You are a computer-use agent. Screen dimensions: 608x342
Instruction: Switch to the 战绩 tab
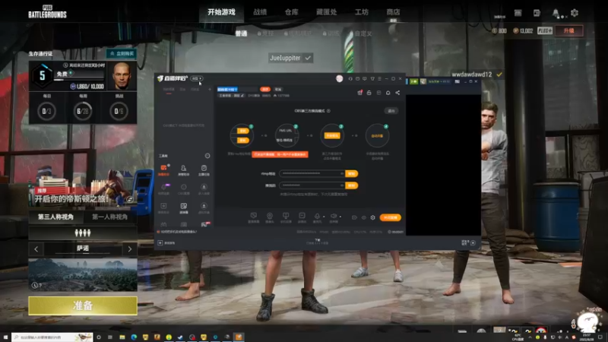(x=260, y=12)
